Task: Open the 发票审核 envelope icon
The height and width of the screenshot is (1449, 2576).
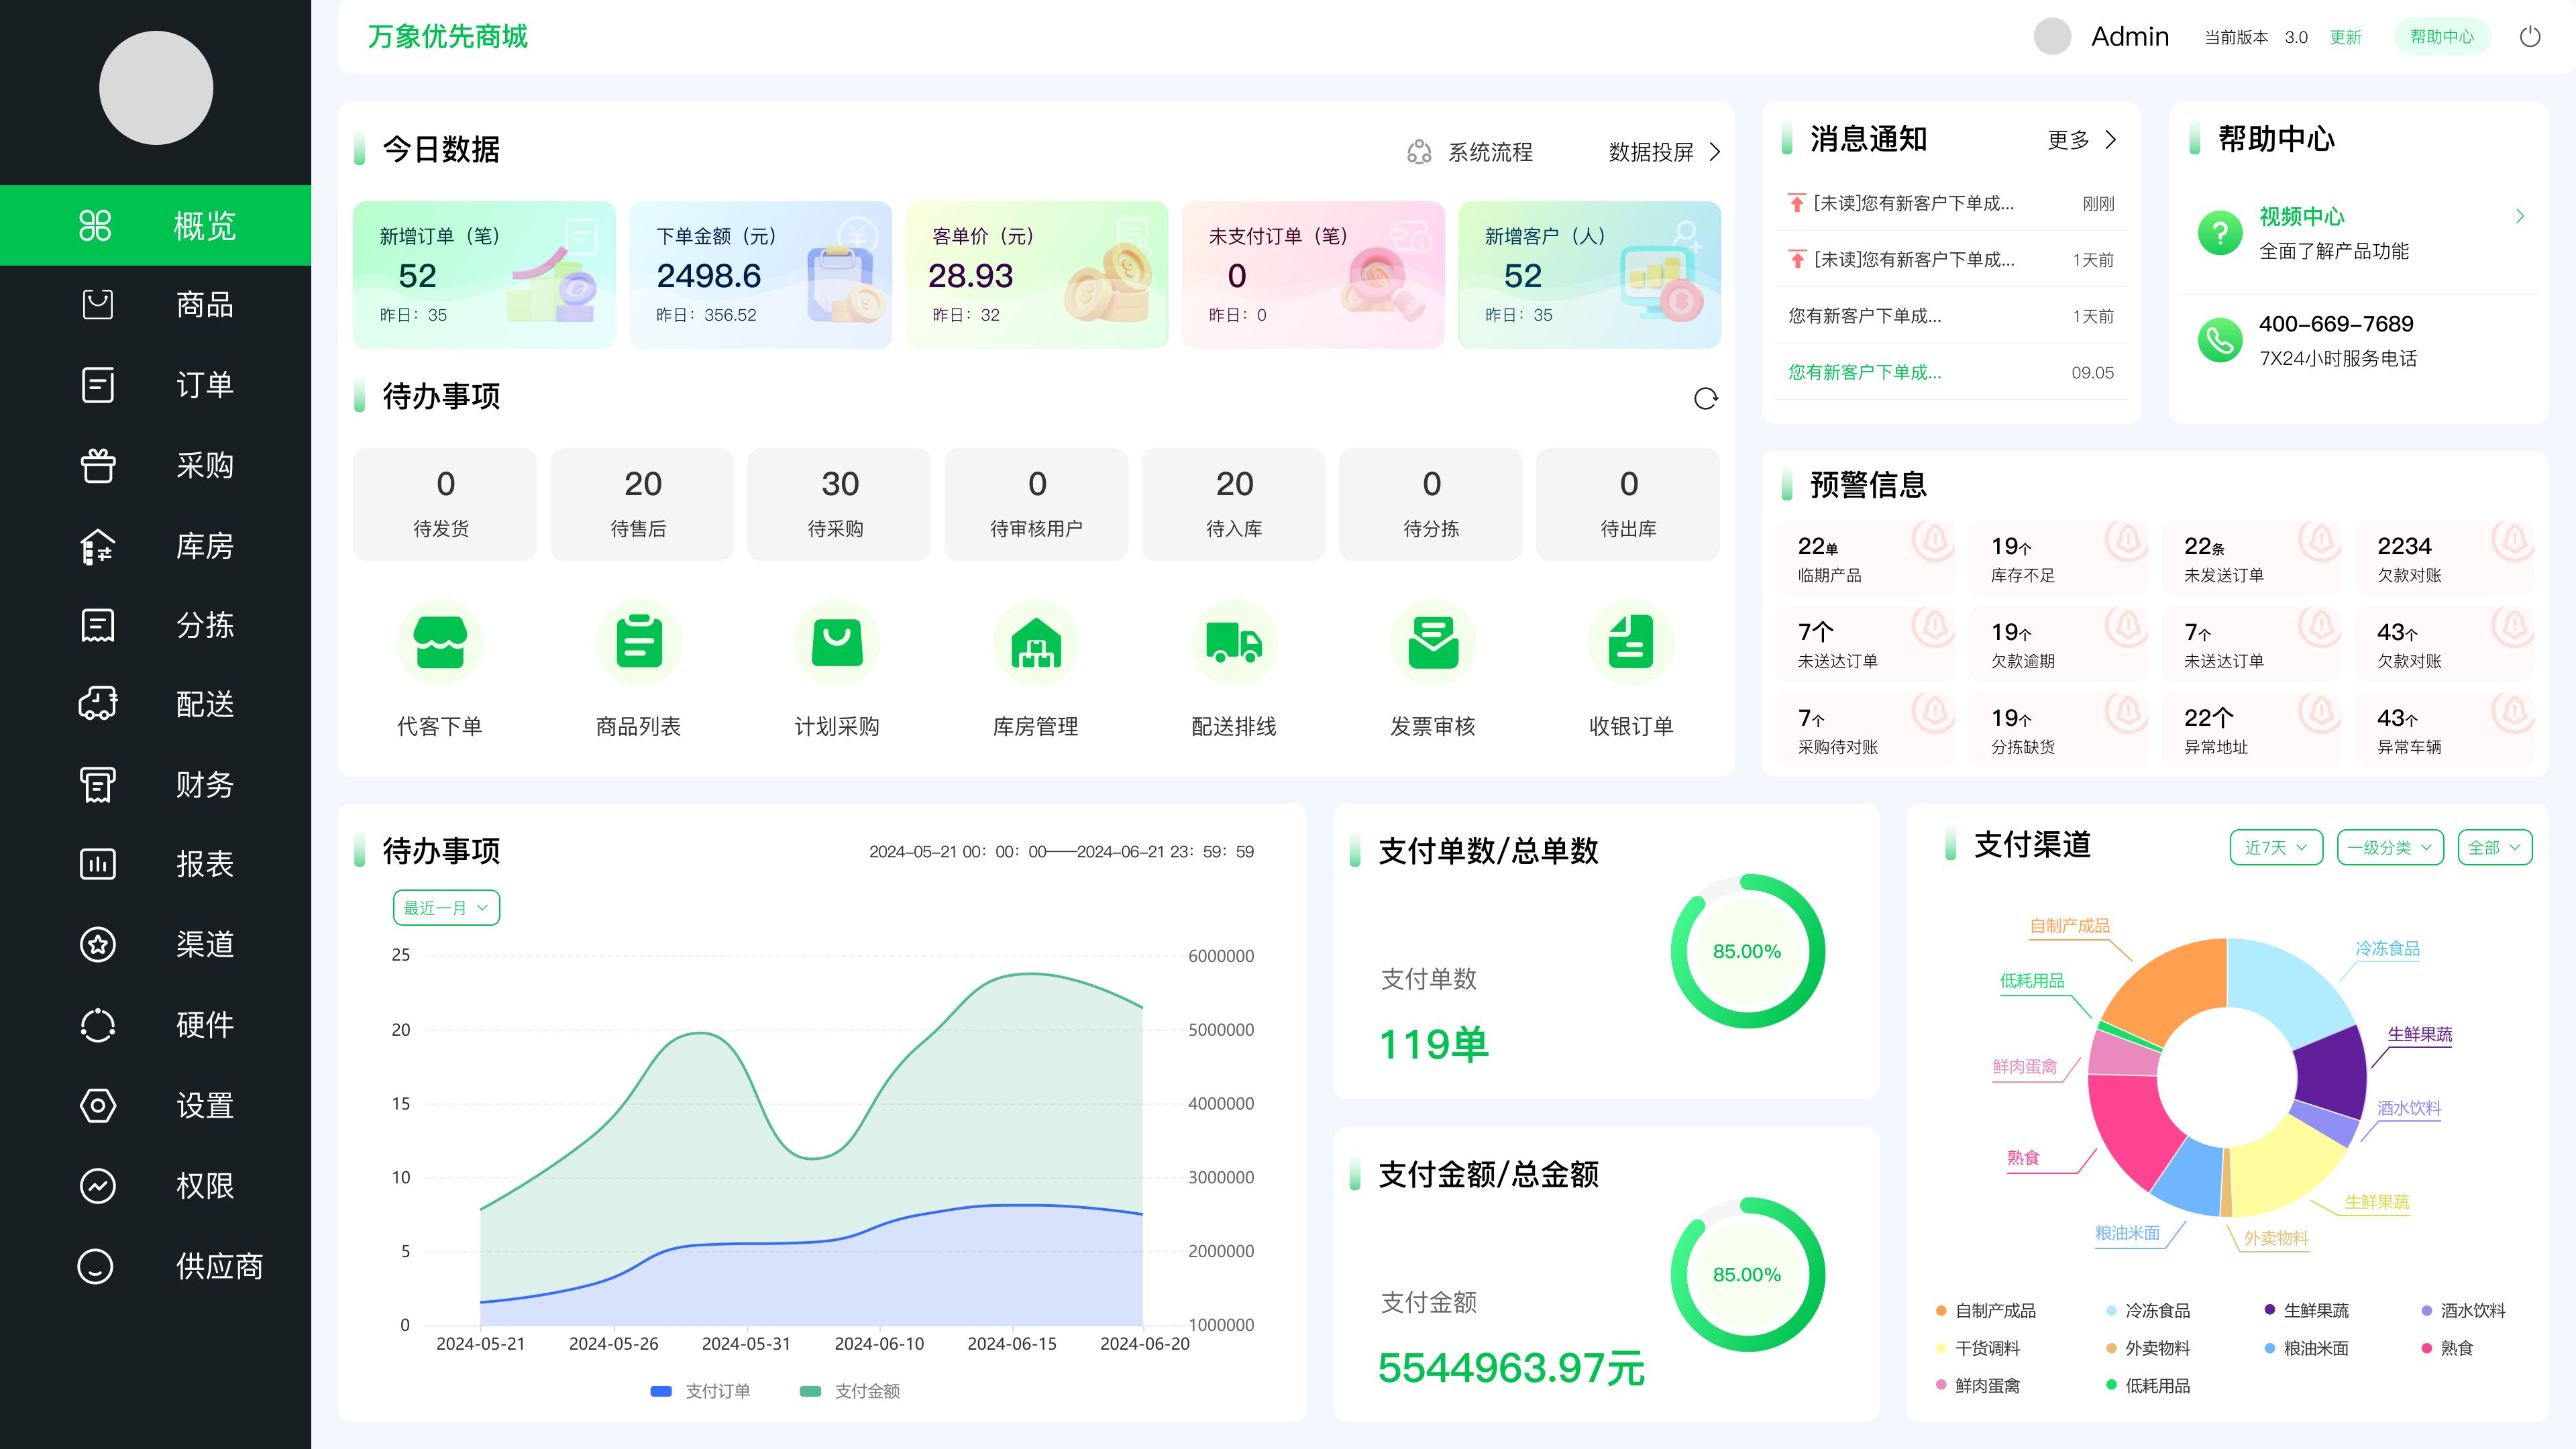Action: pos(1433,642)
